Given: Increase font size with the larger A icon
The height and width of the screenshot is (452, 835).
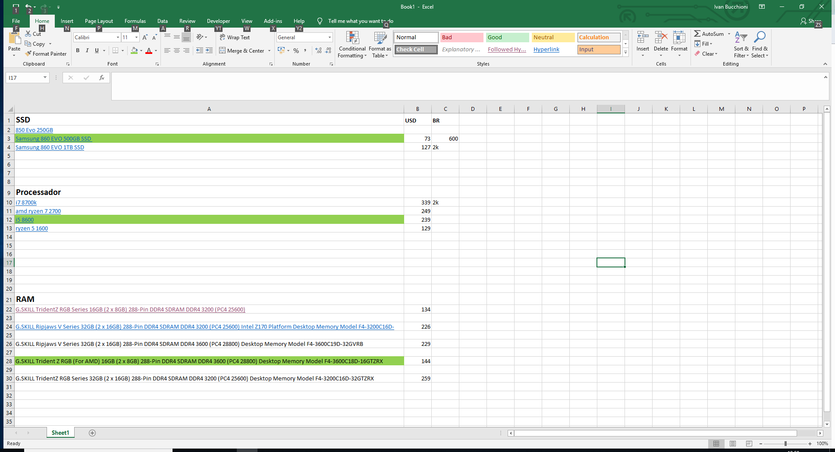Looking at the screenshot, I should click(x=145, y=38).
